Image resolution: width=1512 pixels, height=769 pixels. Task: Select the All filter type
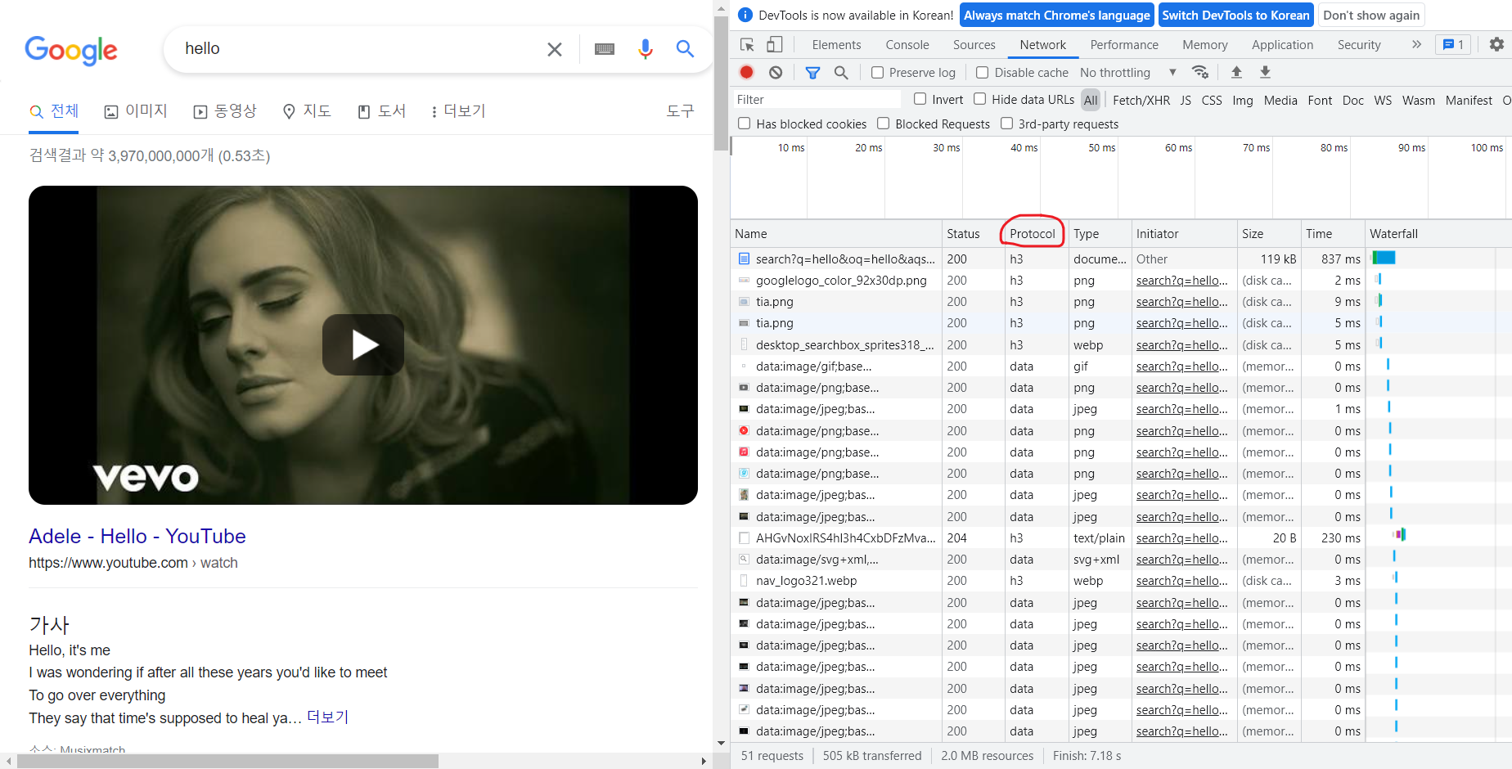pyautogui.click(x=1091, y=100)
